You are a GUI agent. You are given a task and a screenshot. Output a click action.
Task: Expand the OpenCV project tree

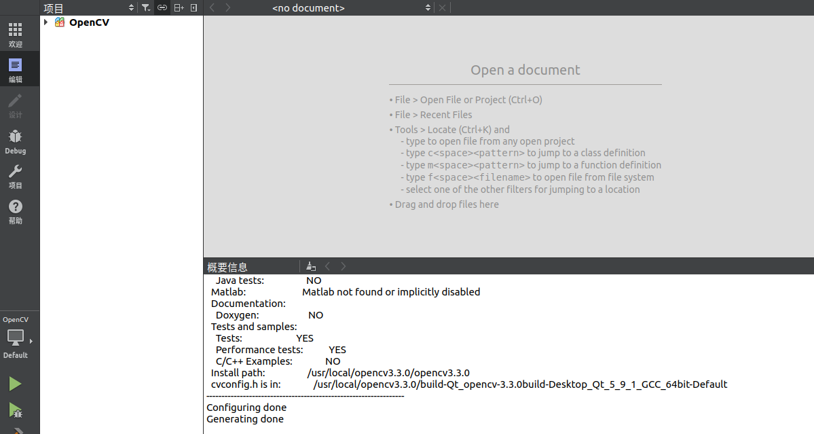pyautogui.click(x=45, y=22)
